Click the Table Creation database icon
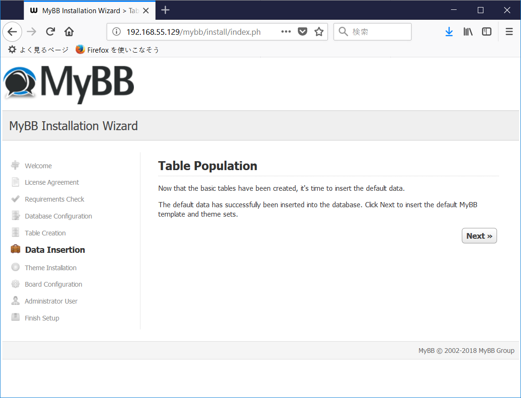Viewport: 521px width, 398px height. [16, 233]
